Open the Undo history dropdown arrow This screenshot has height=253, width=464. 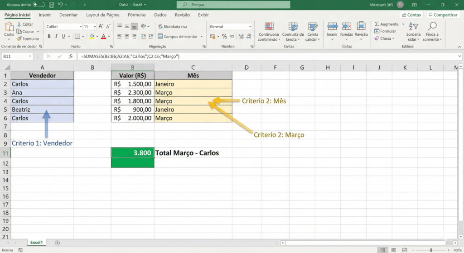tap(66, 5)
